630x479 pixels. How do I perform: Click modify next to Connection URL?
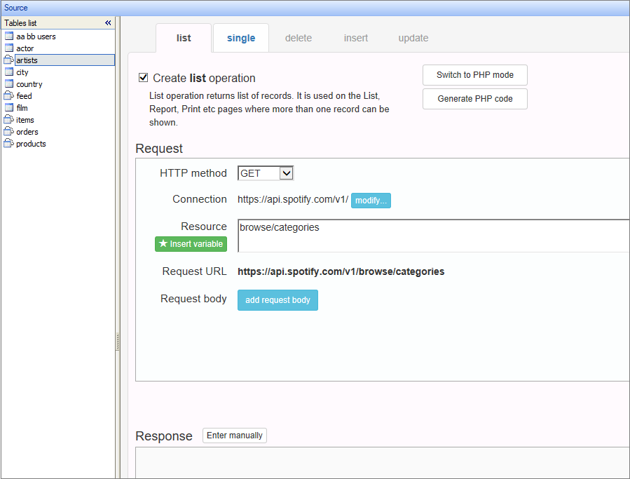tap(371, 201)
